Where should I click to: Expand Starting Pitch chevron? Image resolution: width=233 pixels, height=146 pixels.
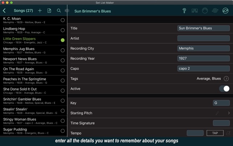(x=229, y=113)
